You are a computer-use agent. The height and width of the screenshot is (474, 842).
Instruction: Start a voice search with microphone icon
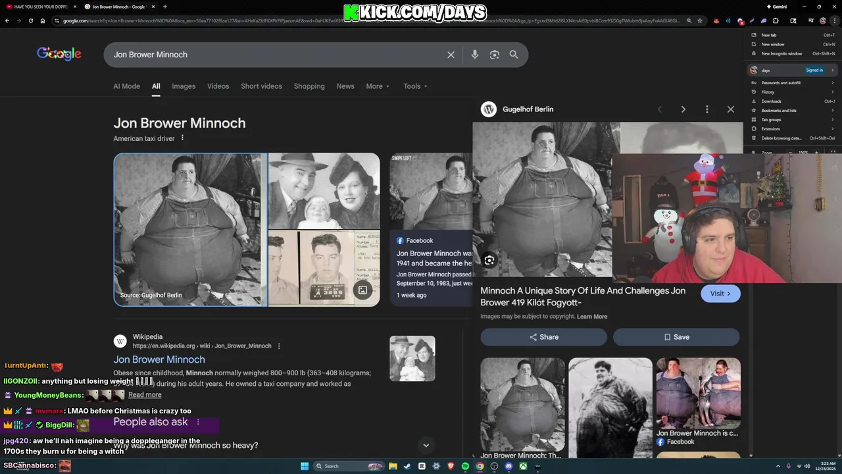(x=474, y=55)
